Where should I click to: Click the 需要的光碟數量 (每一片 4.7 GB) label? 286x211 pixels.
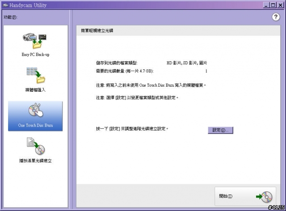125,71
